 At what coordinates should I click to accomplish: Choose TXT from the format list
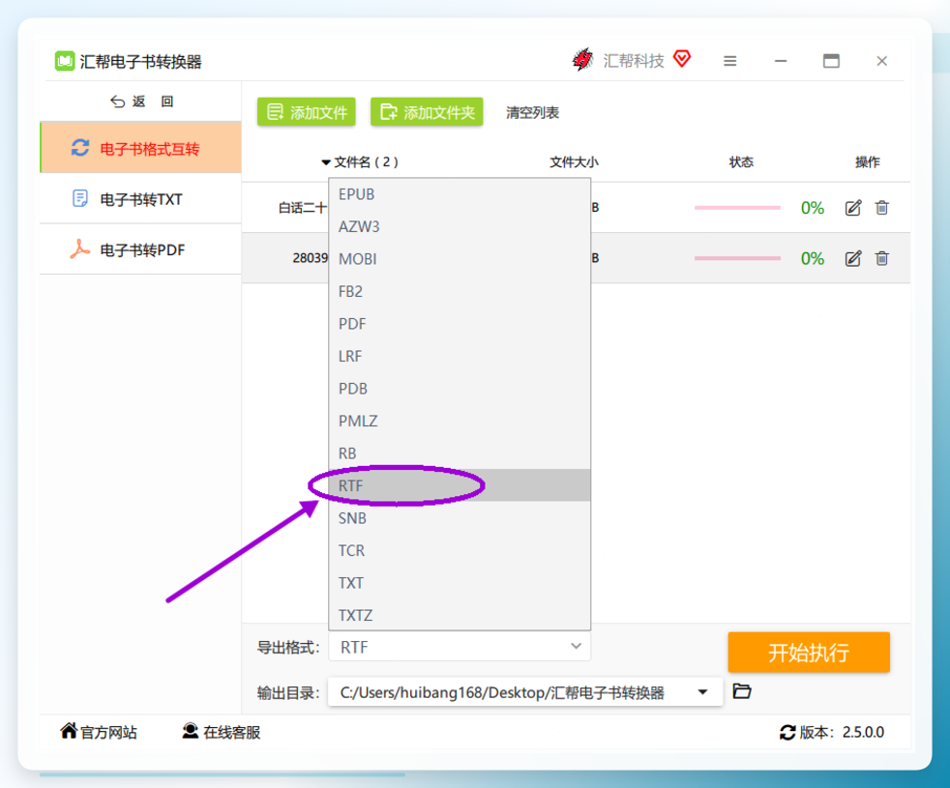tap(460, 583)
